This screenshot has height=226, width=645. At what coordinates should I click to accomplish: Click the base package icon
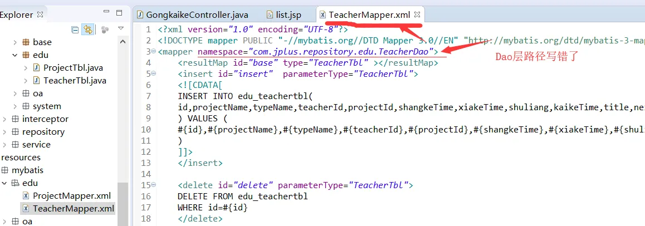click(26, 42)
